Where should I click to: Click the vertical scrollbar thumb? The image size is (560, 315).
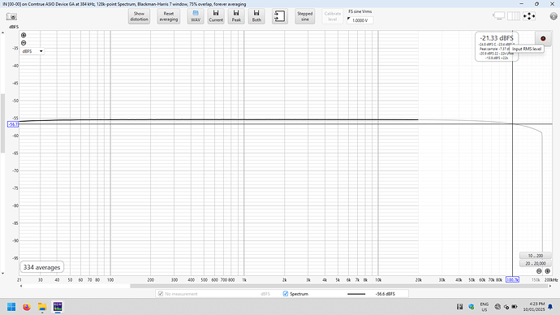tap(3, 123)
